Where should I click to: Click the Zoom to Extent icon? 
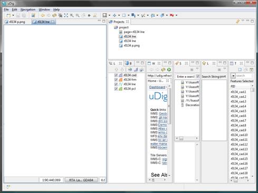[66, 15]
